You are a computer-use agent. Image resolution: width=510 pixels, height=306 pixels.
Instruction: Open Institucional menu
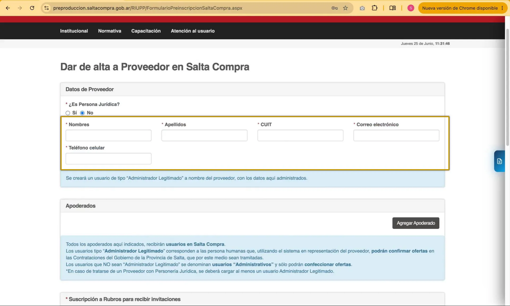tap(74, 31)
